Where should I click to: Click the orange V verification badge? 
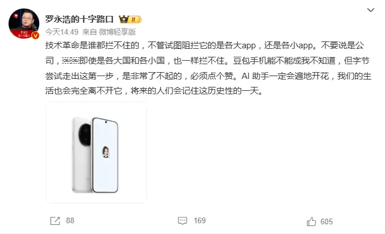pos(36,35)
